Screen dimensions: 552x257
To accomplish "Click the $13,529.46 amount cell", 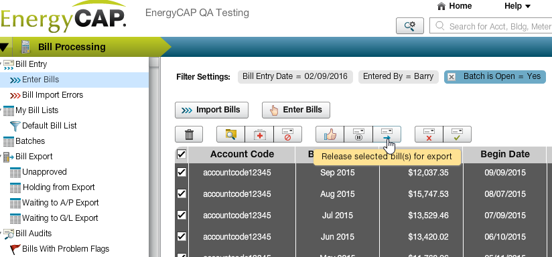I will click(428, 215).
